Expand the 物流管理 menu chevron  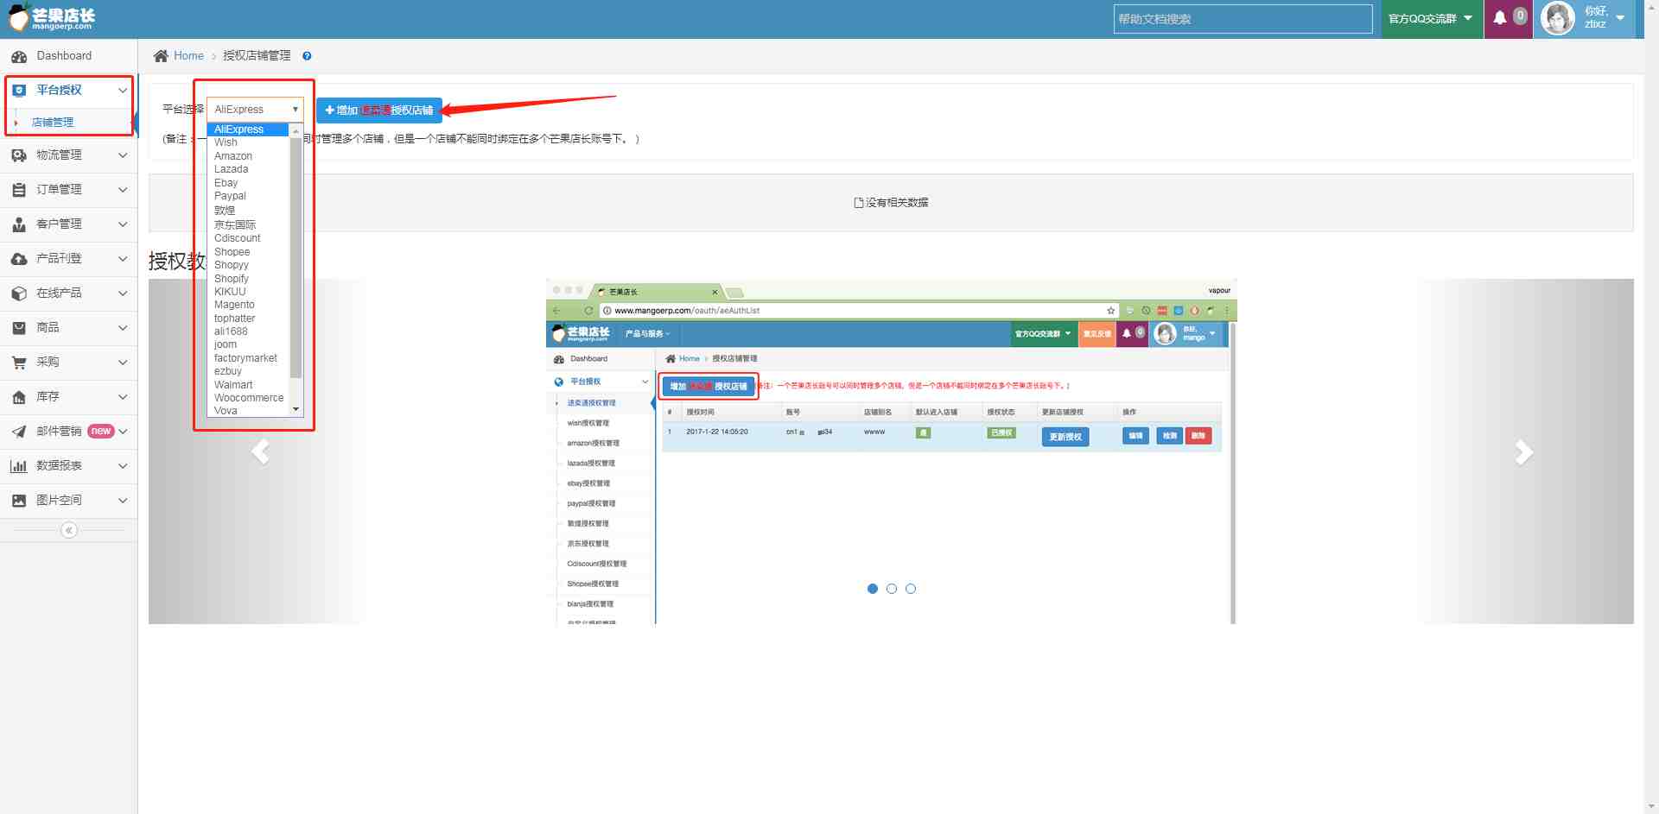point(123,155)
